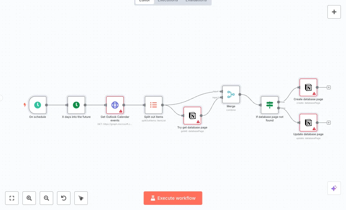Open the AI assistant sparkle button
This screenshot has height=210, width=346.
(334, 188)
